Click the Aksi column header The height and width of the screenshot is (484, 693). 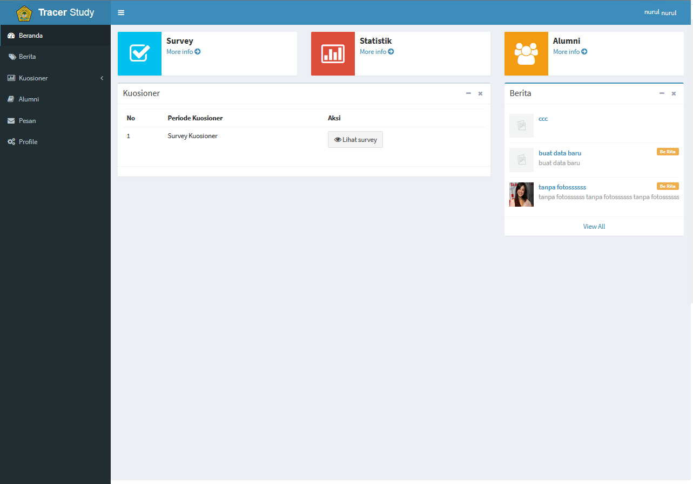[x=334, y=118]
